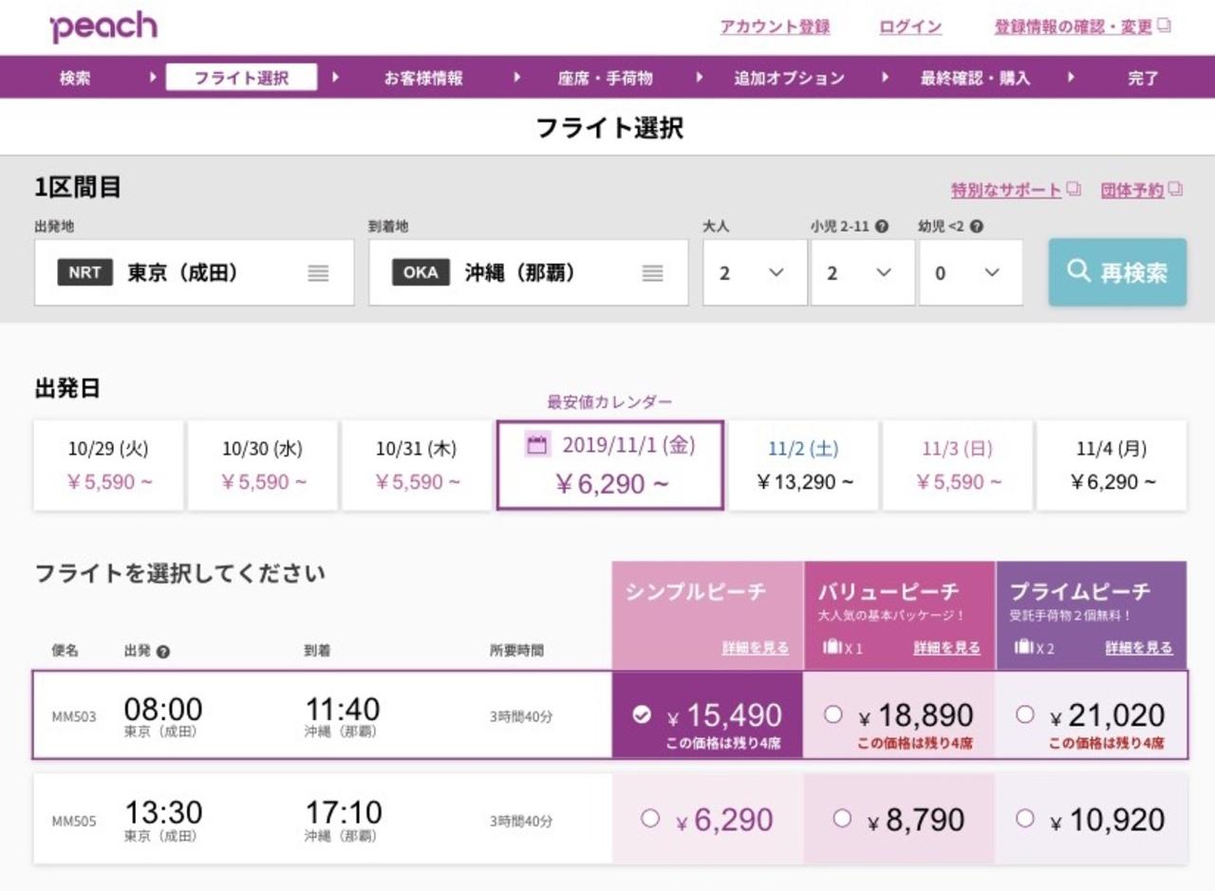The height and width of the screenshot is (891, 1215).
Task: Open 詳細を見る under シンプルピーチ
Action: coord(755,648)
